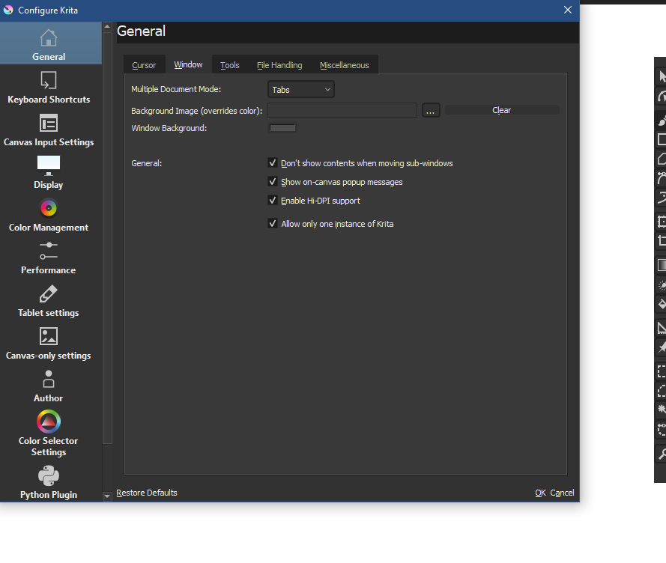Open Tablet settings page

click(x=49, y=301)
